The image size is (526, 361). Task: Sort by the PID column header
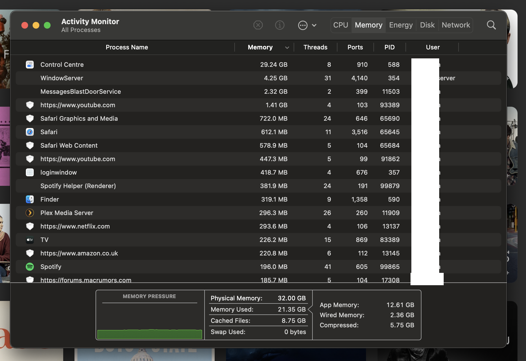coord(389,47)
